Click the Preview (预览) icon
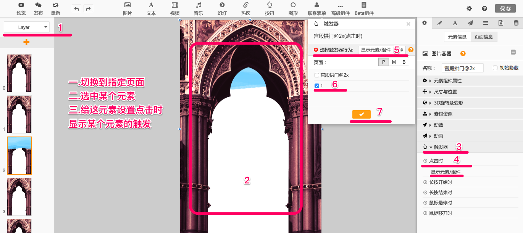 tap(21, 5)
